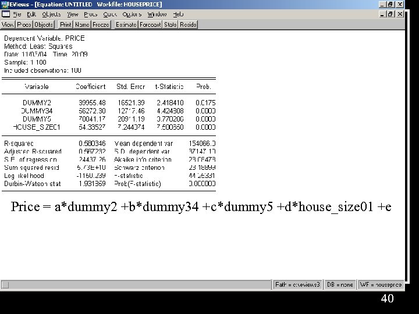Screen dimensions: 419x314
Task: Restore the EViews application window
Action: click(390, 5)
